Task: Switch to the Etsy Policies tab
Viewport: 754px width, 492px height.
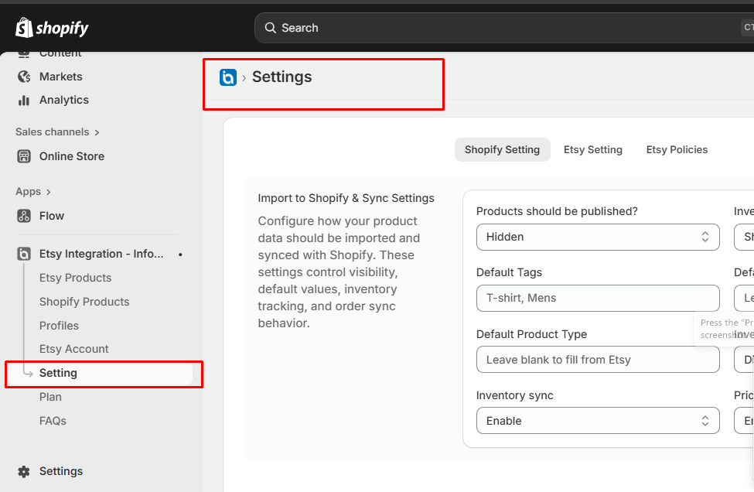Action: (x=677, y=149)
